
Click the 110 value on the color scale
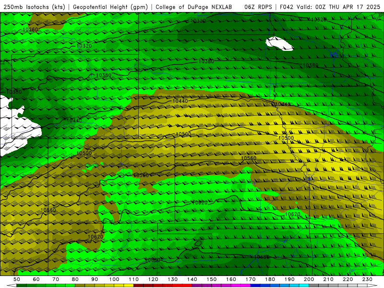[x=134, y=279]
